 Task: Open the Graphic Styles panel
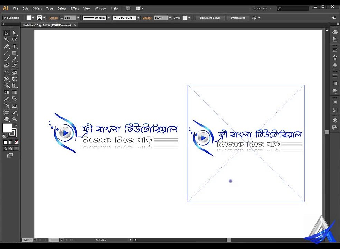click(335, 110)
